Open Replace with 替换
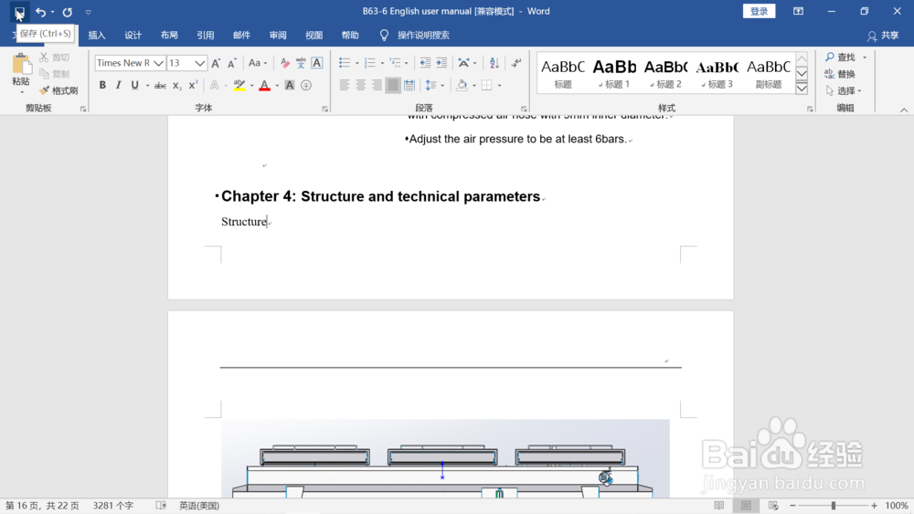This screenshot has height=514, width=914. click(840, 74)
